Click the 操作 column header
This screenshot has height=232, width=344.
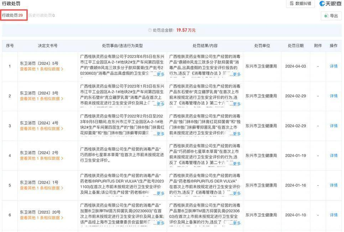[334, 46]
